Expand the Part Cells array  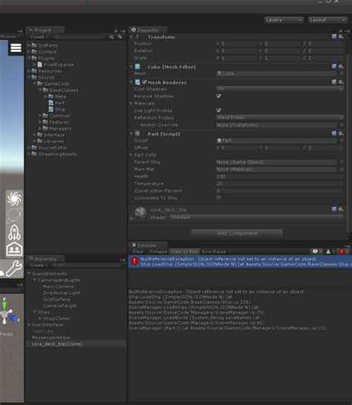(x=131, y=155)
